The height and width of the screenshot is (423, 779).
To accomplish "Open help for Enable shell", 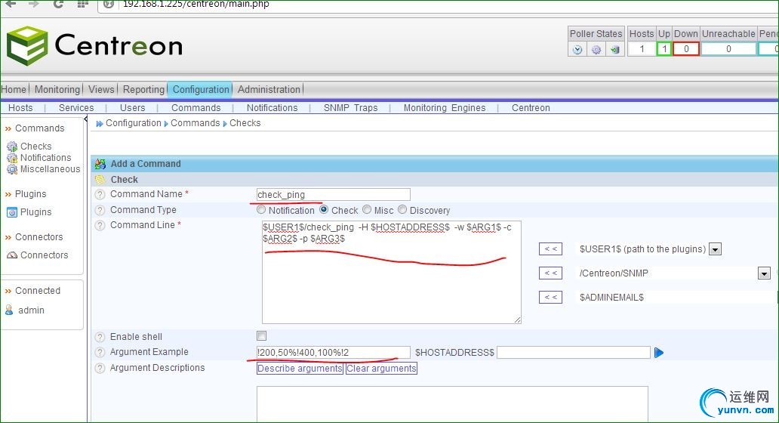I will 100,337.
